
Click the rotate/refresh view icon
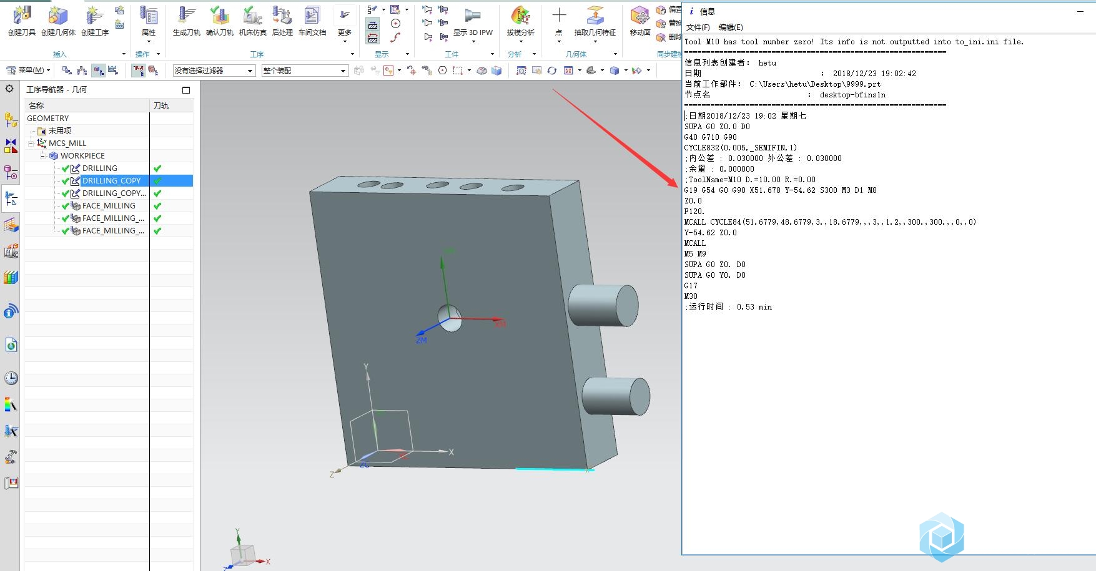point(551,71)
